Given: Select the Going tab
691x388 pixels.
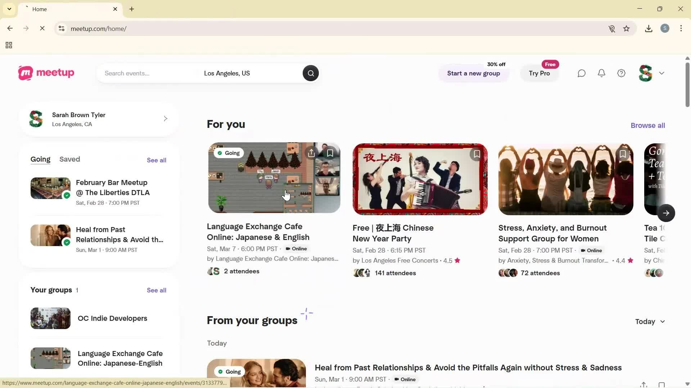Looking at the screenshot, I should click(40, 159).
